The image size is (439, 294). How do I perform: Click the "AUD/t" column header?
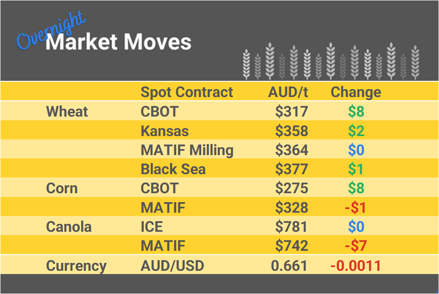pyautogui.click(x=288, y=92)
